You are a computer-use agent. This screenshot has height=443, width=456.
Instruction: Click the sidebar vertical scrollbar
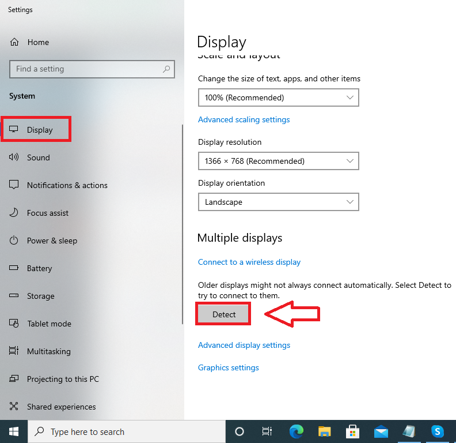tap(183, 224)
